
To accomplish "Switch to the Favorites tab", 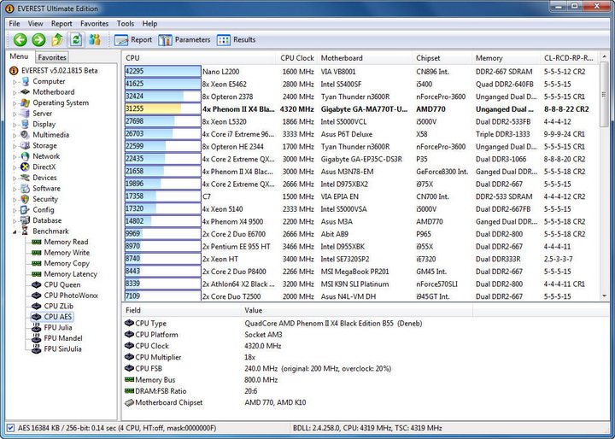I will pyautogui.click(x=52, y=57).
